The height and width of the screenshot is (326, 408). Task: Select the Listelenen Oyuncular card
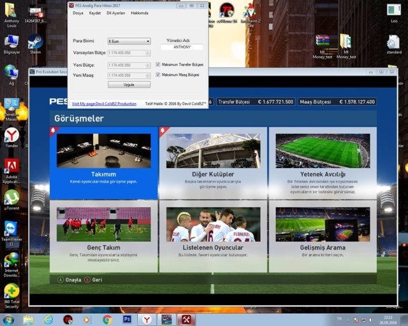coord(213,236)
